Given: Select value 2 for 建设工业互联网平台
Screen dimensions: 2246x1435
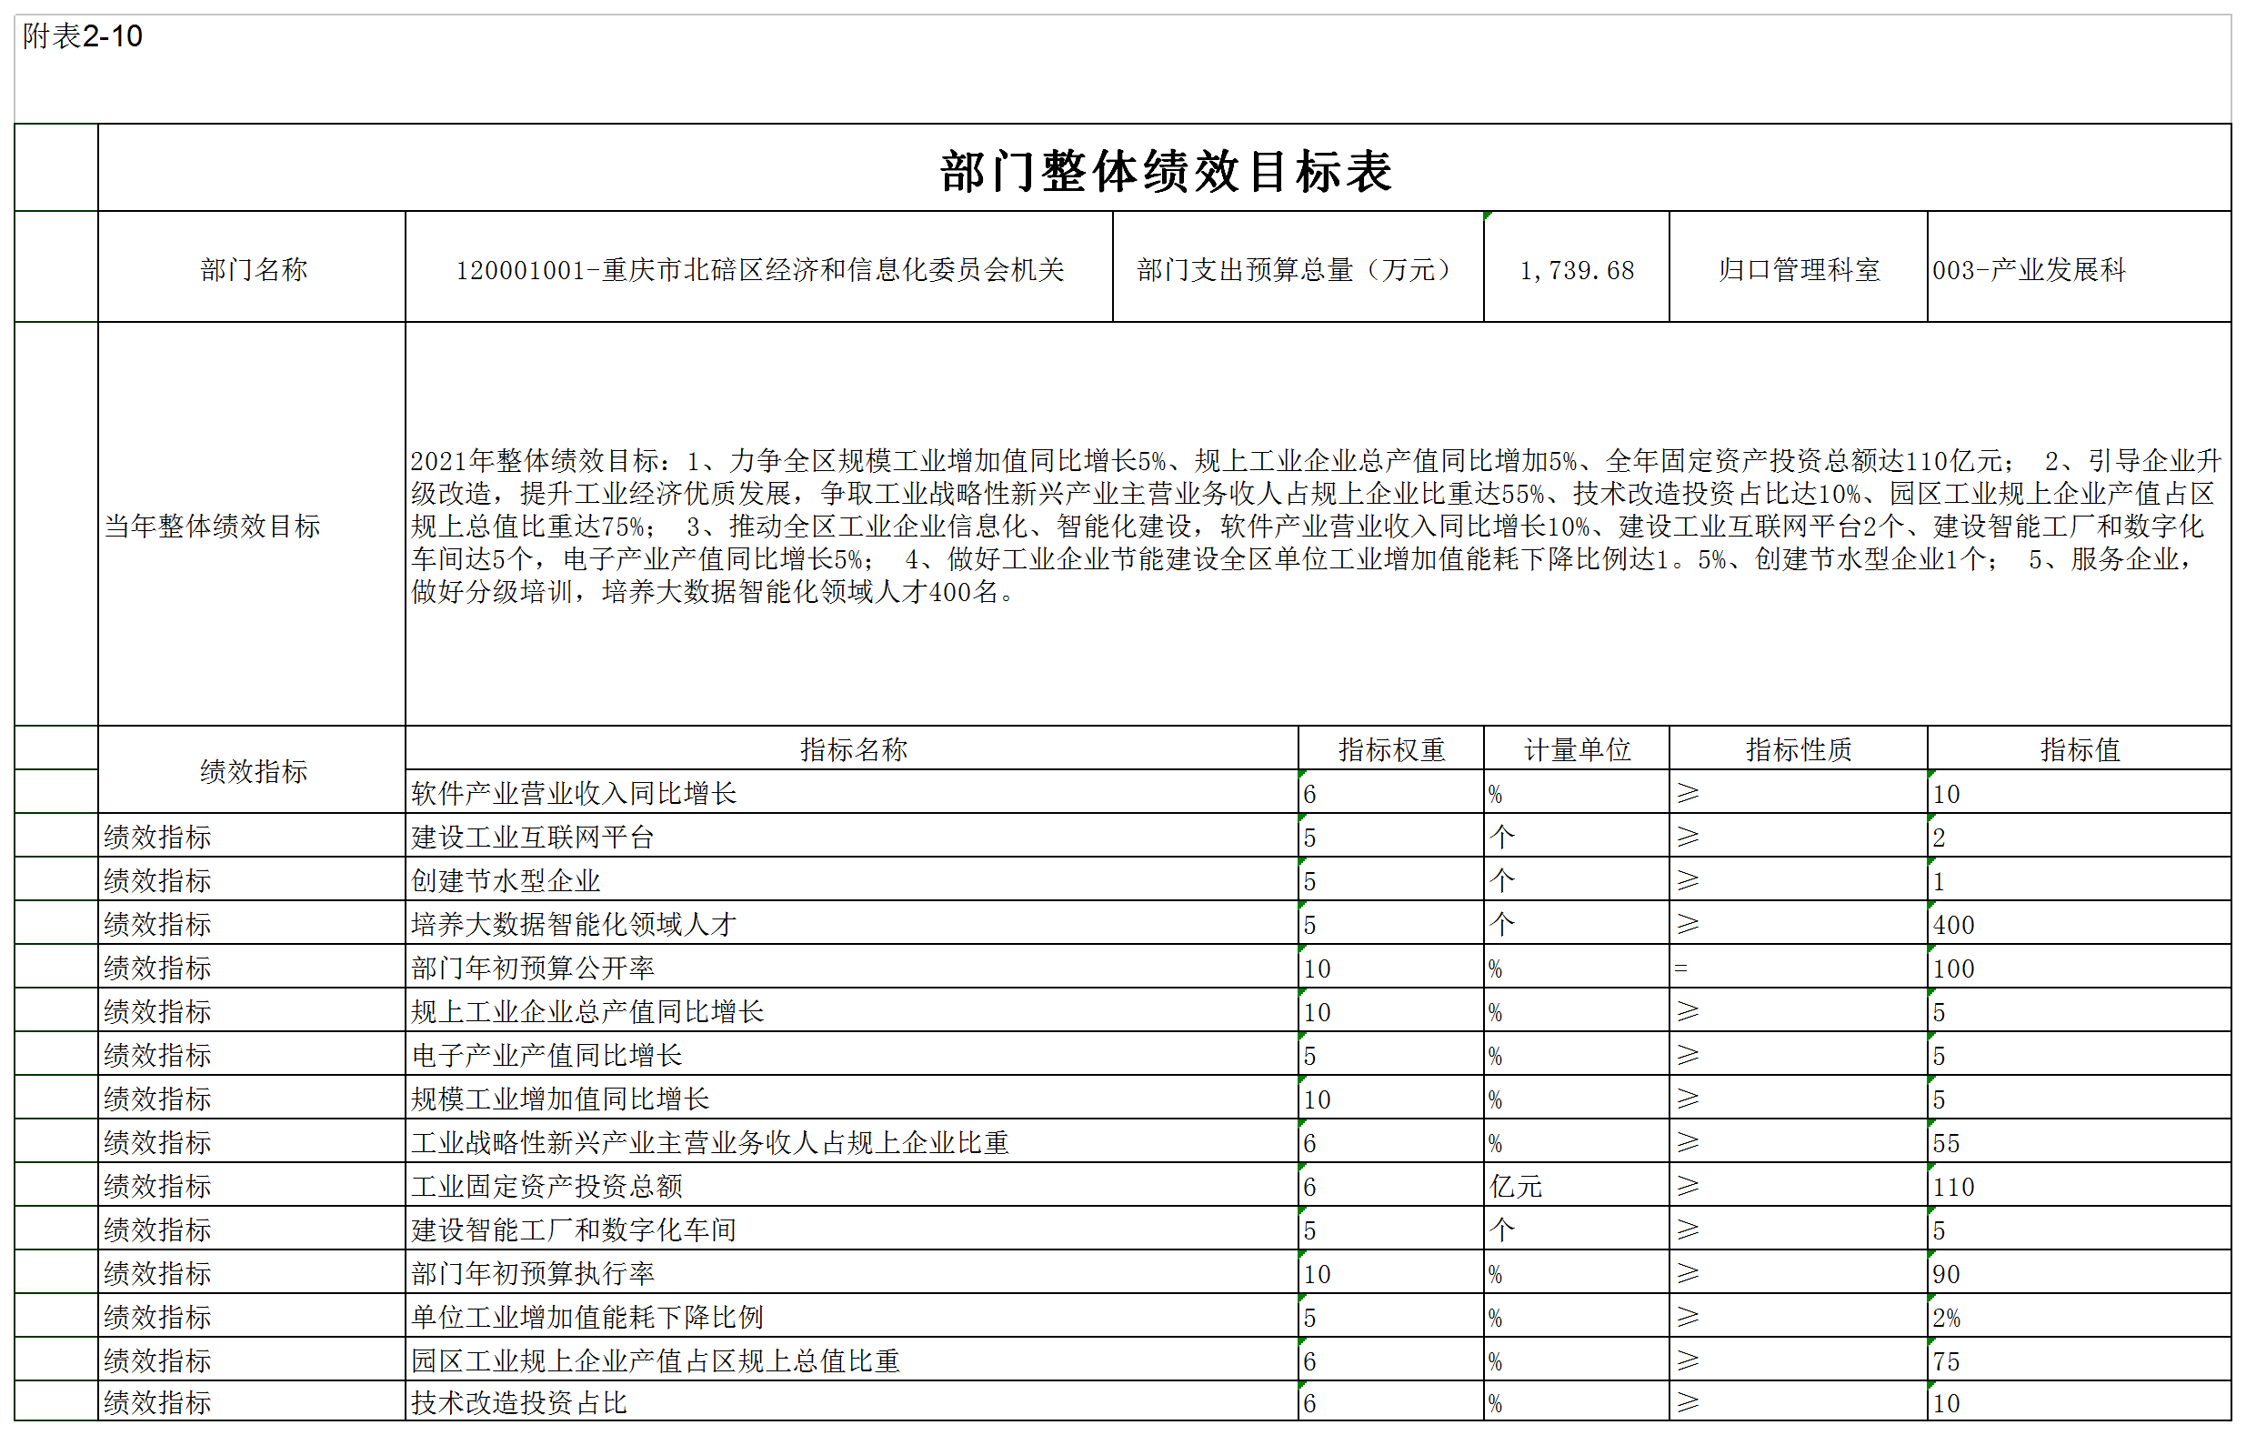Looking at the screenshot, I should click(x=2079, y=836).
